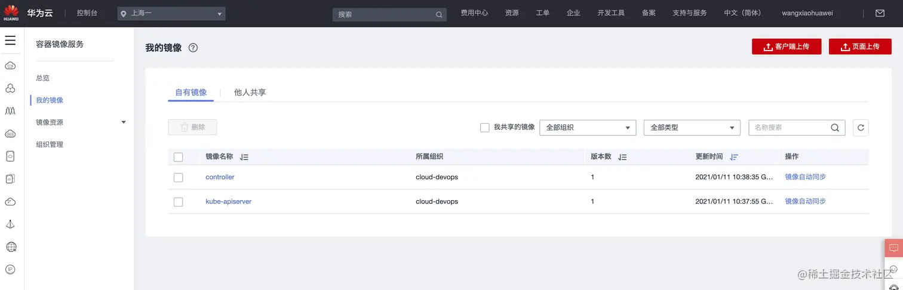Select 我的镜像 in the sidebar

pos(50,100)
